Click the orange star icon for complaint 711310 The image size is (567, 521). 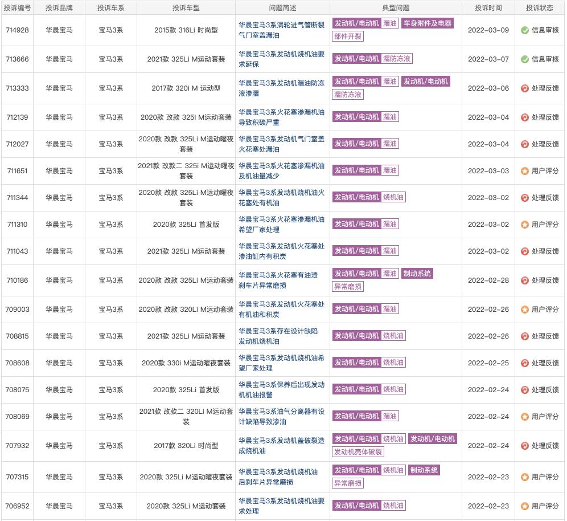pos(525,225)
